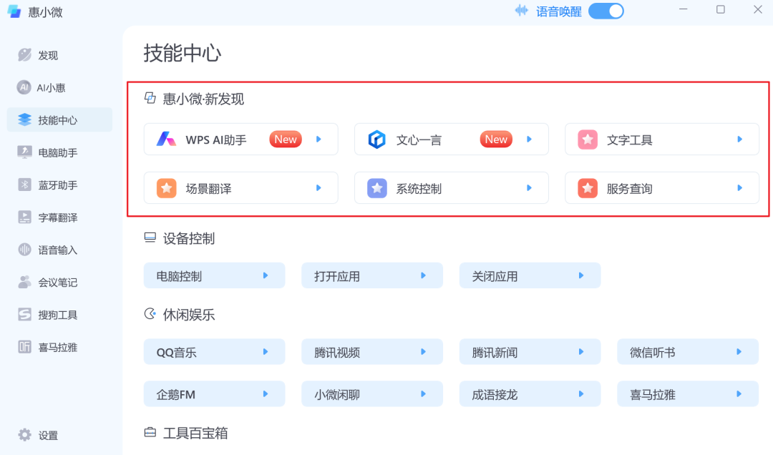
Task: Open the 企鹅FM skill
Action: pyautogui.click(x=215, y=394)
